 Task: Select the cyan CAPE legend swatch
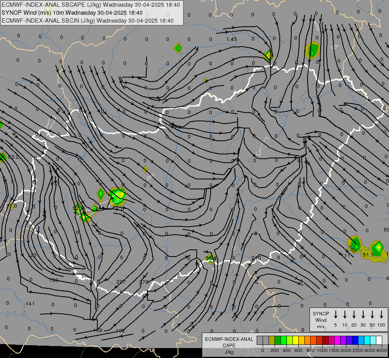pyautogui.click(x=368, y=340)
